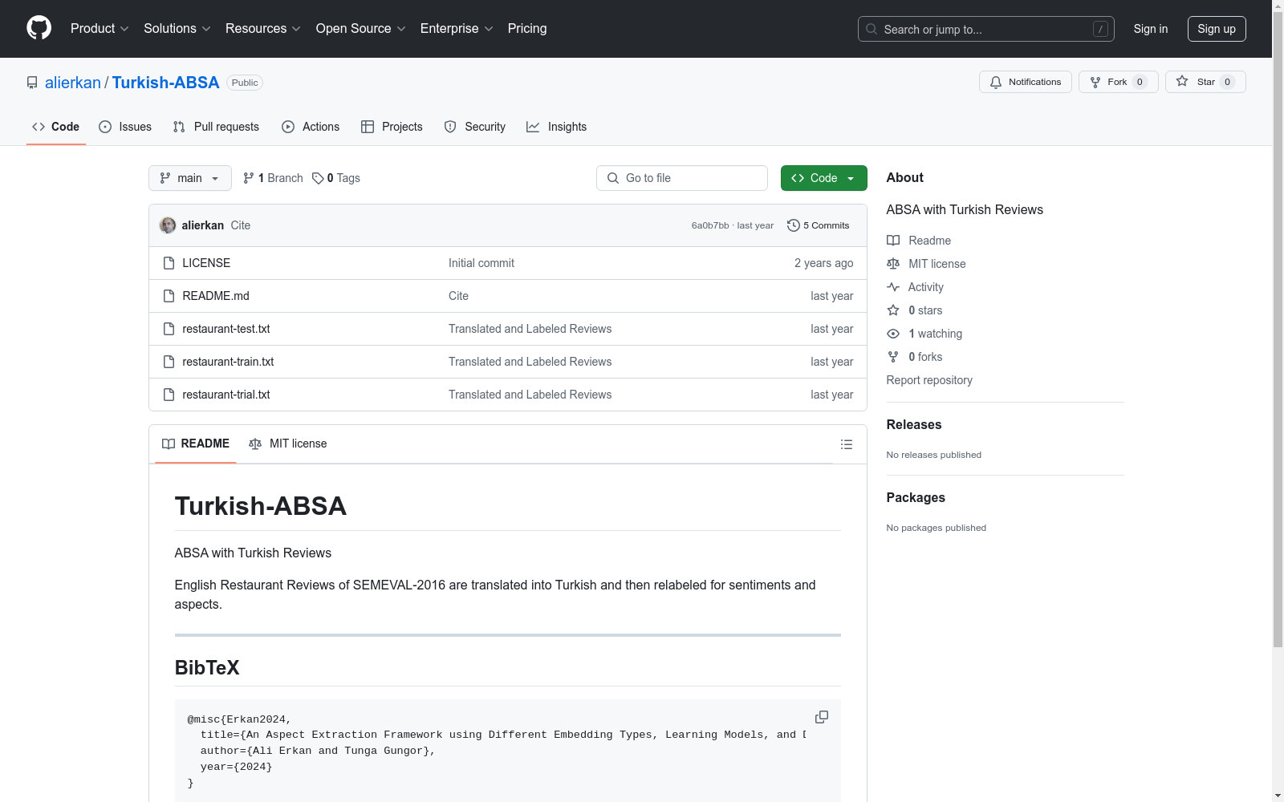Switch to the Issues tab
Screen dimensions: 1284x802
click(125, 127)
